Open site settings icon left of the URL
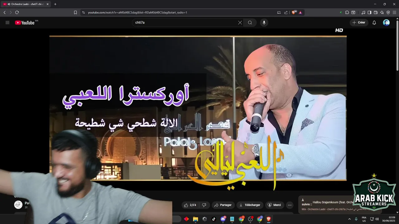The image size is (399, 224). click(x=84, y=12)
